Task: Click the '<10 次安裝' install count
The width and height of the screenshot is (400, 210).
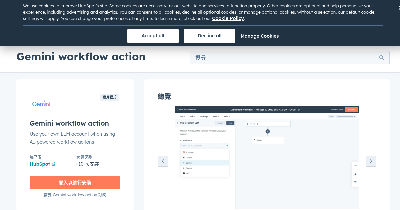Action: tap(88, 164)
